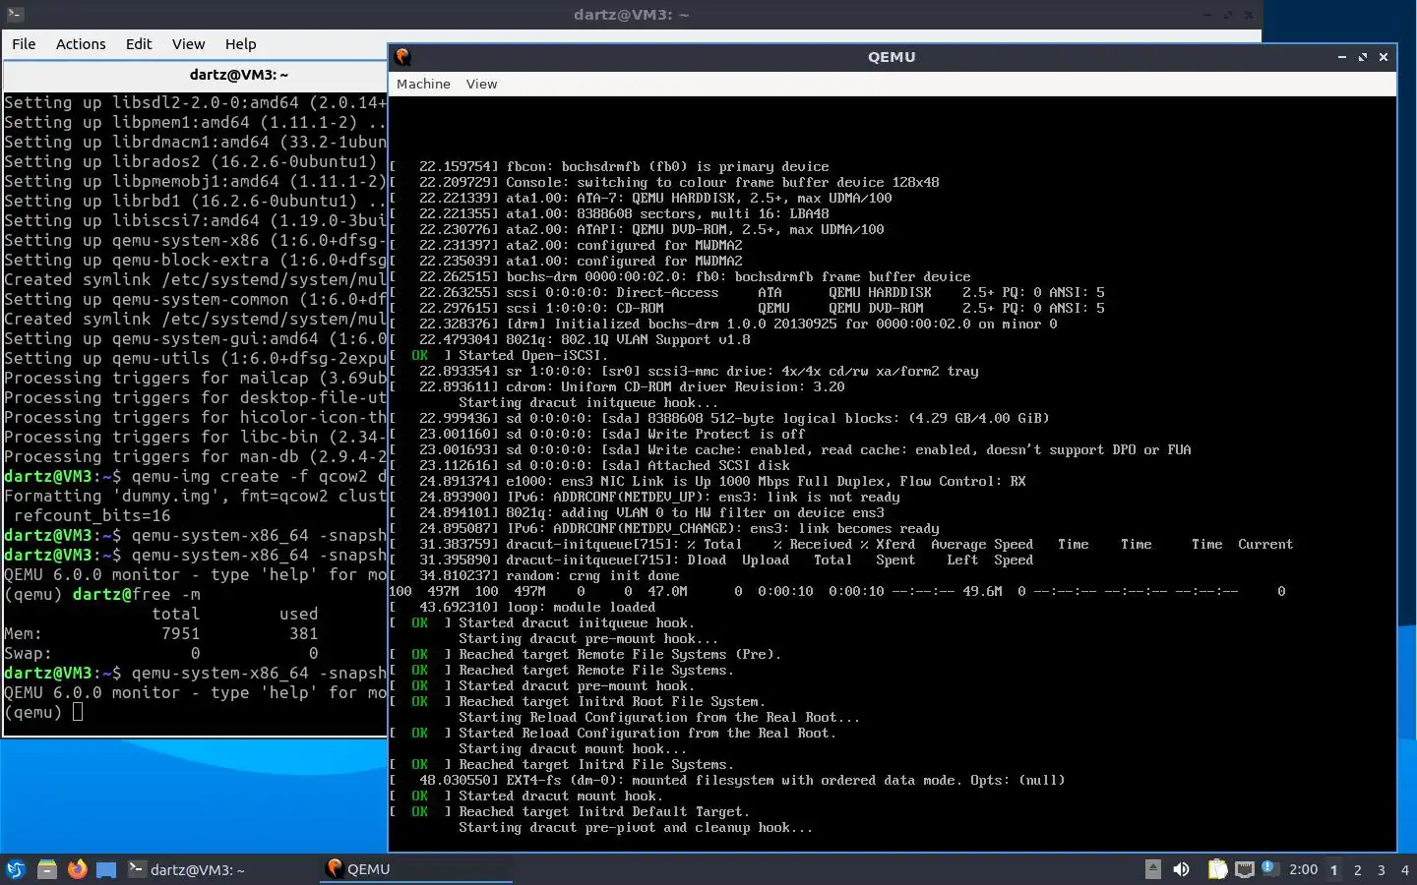1417x885 pixels.
Task: Open the Edit menu in the terminal
Action: click(139, 44)
